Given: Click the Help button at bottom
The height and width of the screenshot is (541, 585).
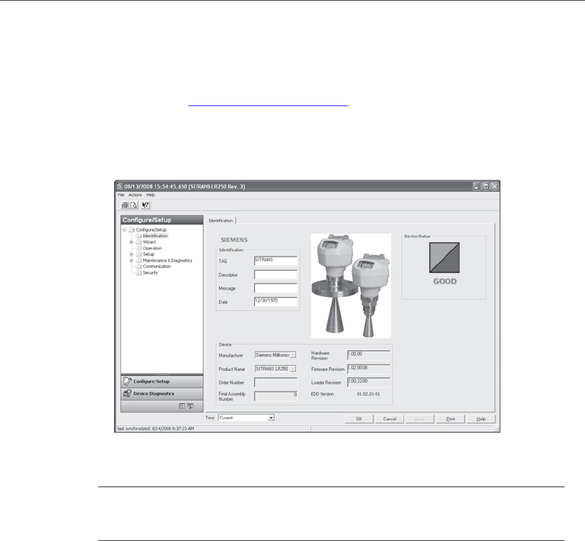Looking at the screenshot, I should 481,419.
